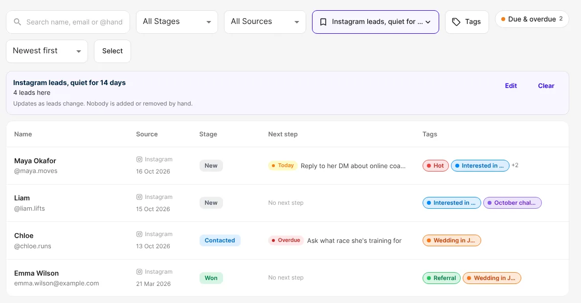Click the +2 more tags indicator
581x303 pixels.
(515, 165)
